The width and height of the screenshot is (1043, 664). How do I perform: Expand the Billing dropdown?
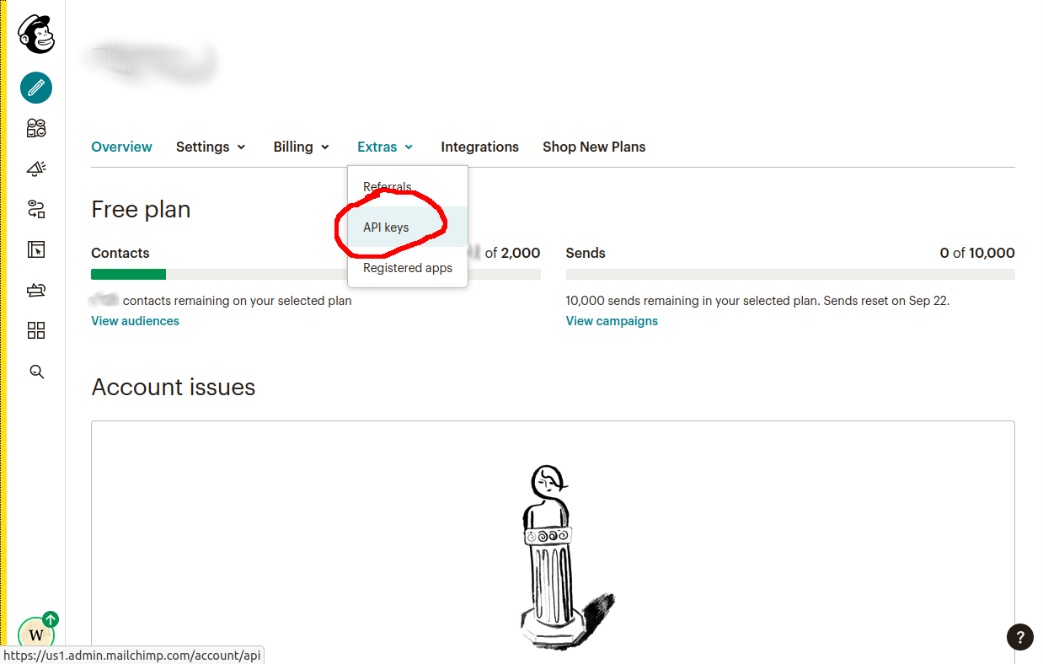[302, 147]
